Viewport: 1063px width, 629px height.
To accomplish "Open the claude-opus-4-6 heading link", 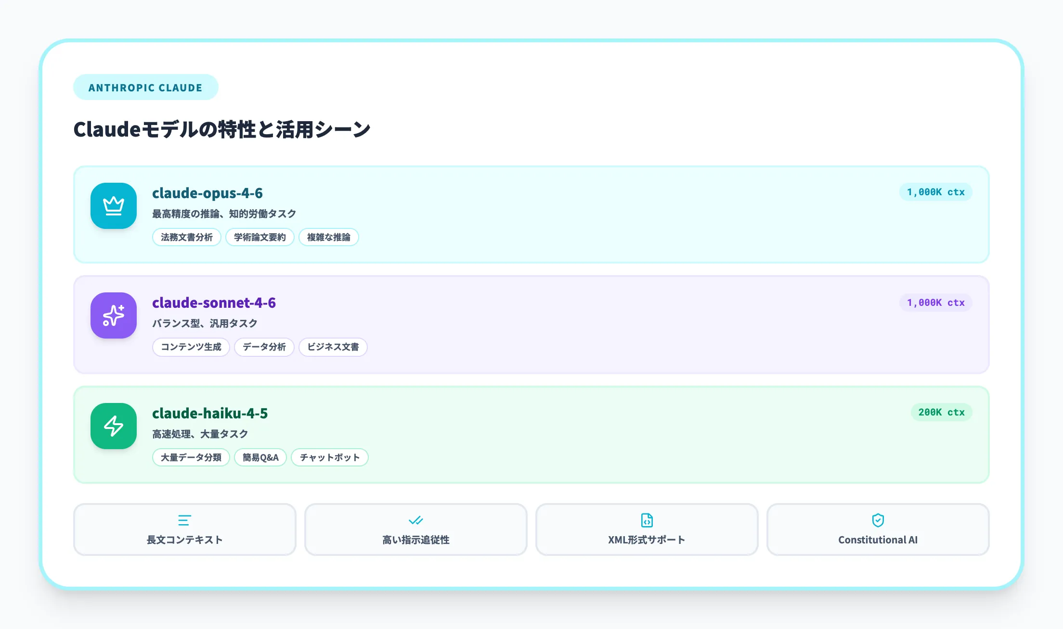I will [x=207, y=193].
